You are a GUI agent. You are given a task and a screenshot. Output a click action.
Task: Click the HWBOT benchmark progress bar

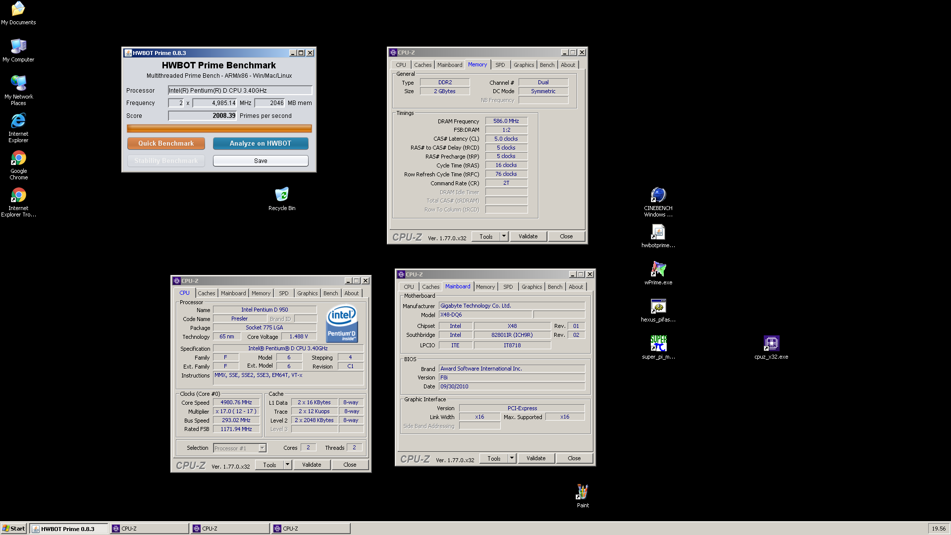pos(219,128)
